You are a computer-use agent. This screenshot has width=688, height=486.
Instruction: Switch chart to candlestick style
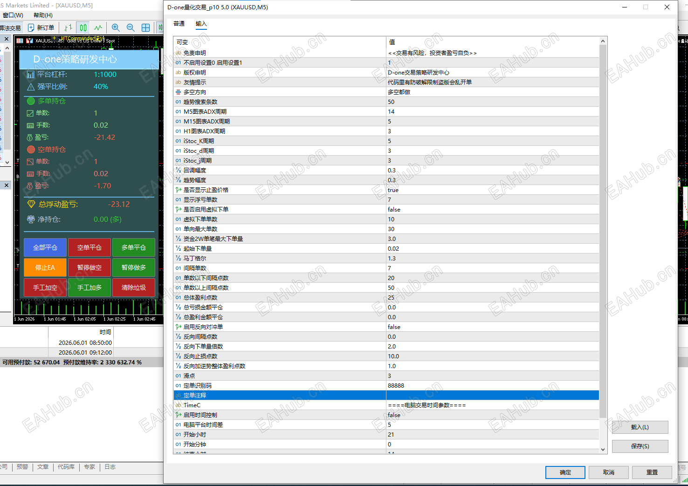point(83,27)
